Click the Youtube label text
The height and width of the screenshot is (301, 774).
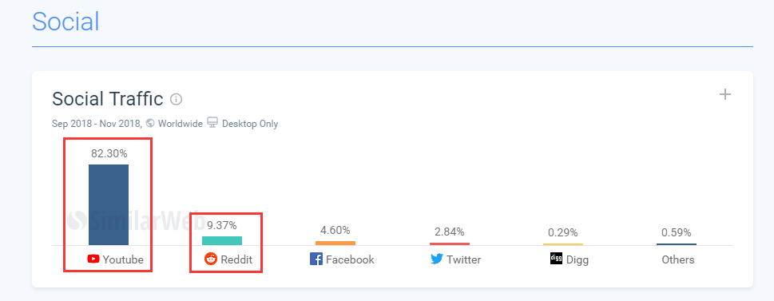pyautogui.click(x=123, y=259)
